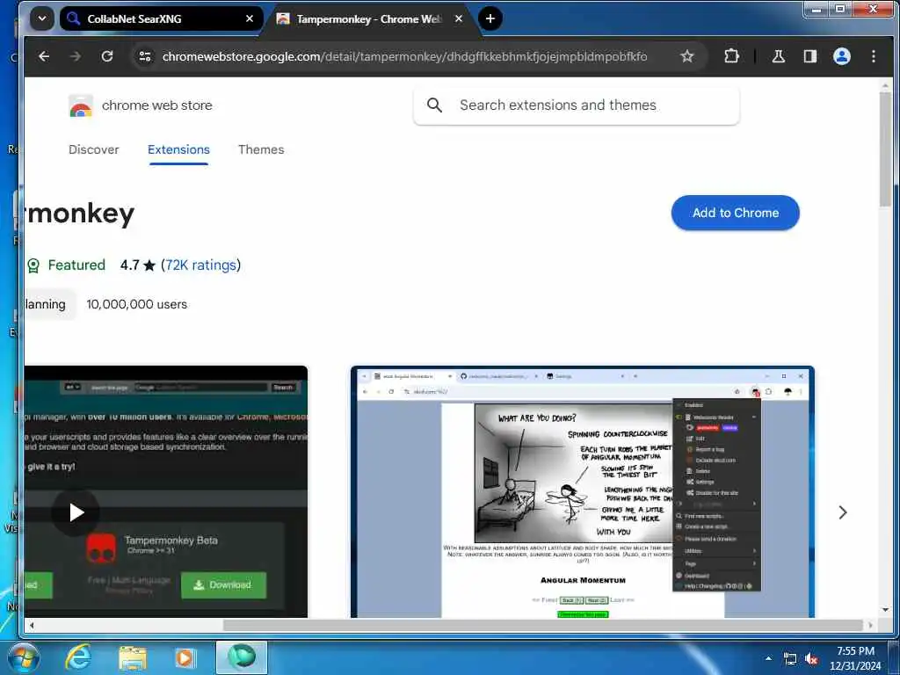Click the Featured badge
The width and height of the screenshot is (900, 675).
tap(66, 265)
